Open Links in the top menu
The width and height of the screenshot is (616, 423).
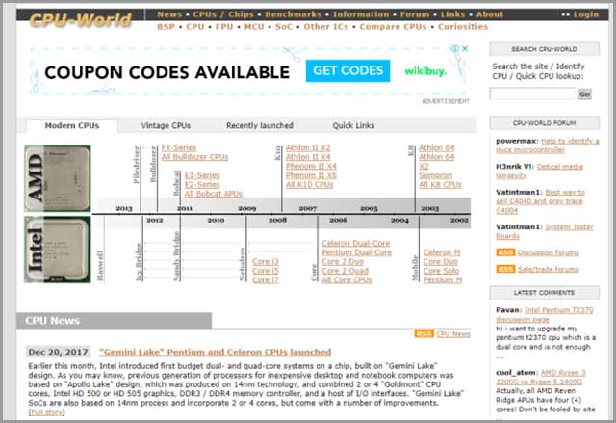click(x=452, y=14)
